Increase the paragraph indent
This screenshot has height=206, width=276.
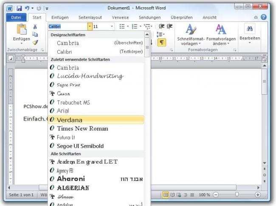point(169,26)
